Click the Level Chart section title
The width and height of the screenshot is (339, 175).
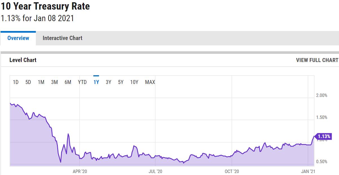[x=23, y=60]
